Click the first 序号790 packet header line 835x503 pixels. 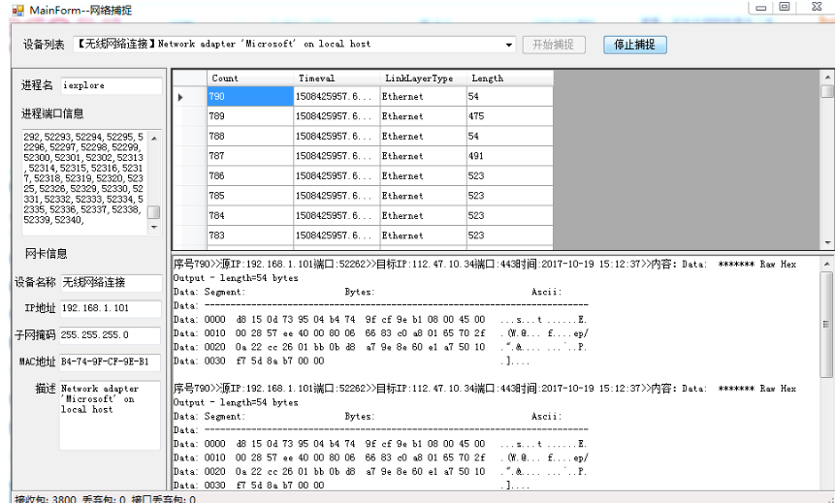485,264
